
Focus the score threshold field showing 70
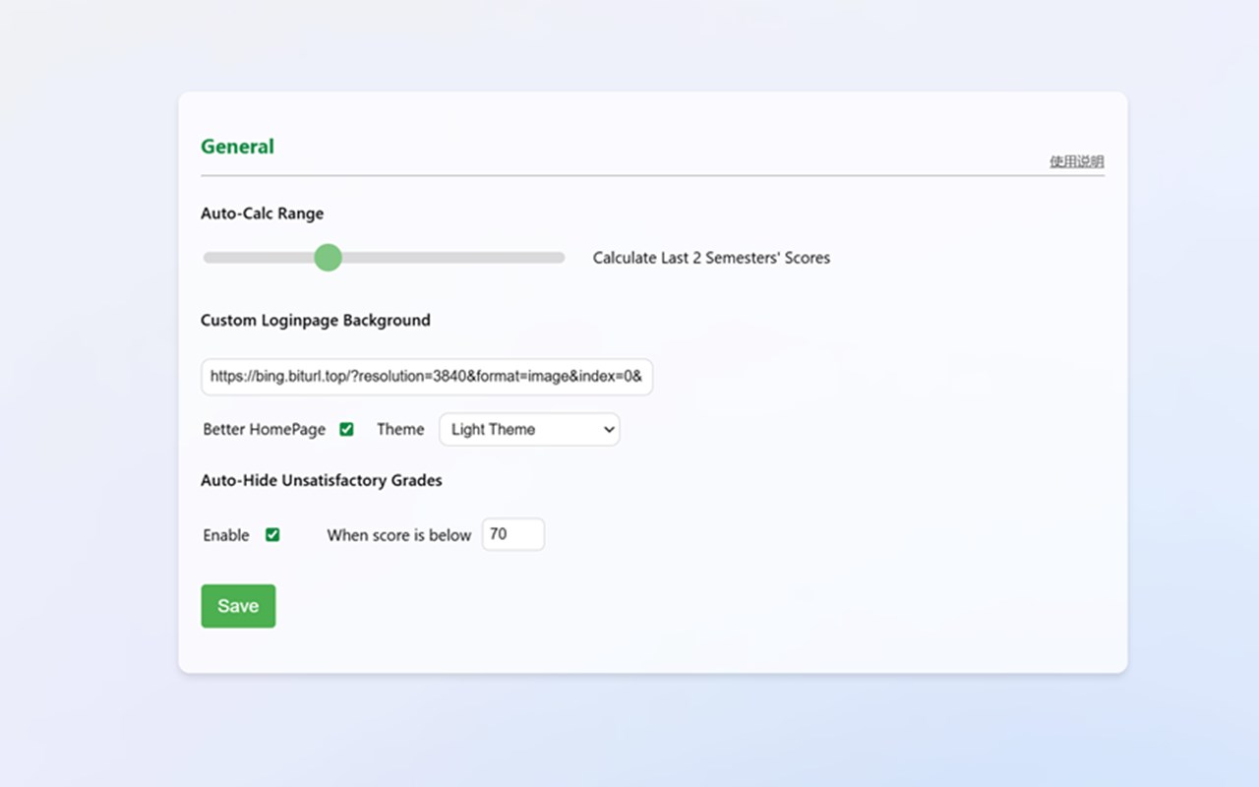[512, 534]
